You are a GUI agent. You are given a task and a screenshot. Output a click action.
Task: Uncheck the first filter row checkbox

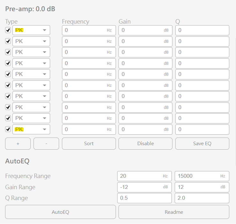[x=8, y=30]
